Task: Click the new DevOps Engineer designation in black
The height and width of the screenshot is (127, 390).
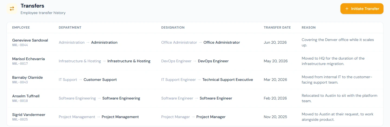Action: click(213, 61)
